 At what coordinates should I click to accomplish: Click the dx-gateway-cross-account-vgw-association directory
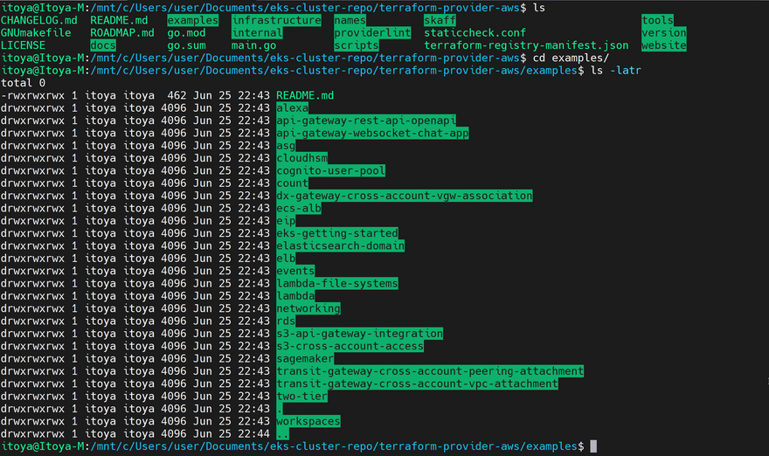[404, 197]
